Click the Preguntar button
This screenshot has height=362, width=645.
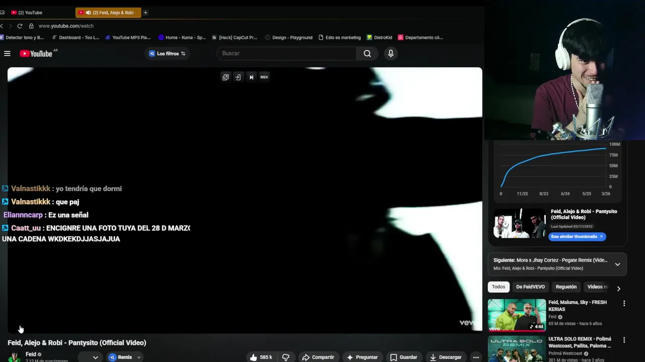pos(362,357)
